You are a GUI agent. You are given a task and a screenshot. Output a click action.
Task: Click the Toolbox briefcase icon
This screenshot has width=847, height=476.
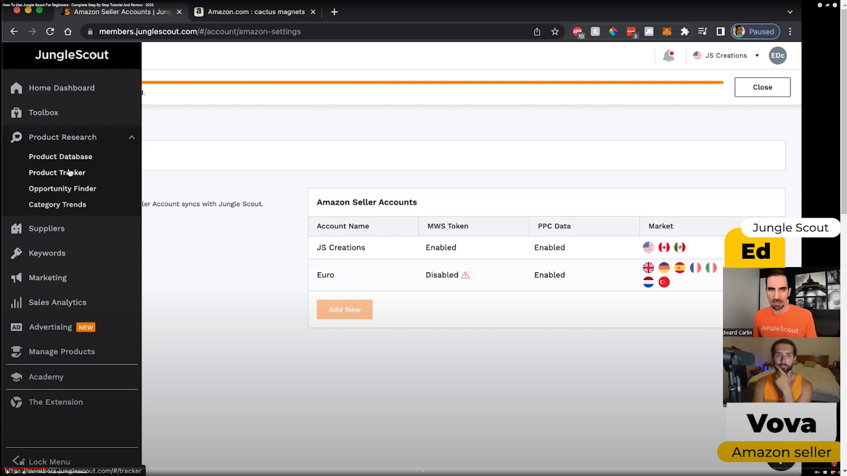coord(16,113)
